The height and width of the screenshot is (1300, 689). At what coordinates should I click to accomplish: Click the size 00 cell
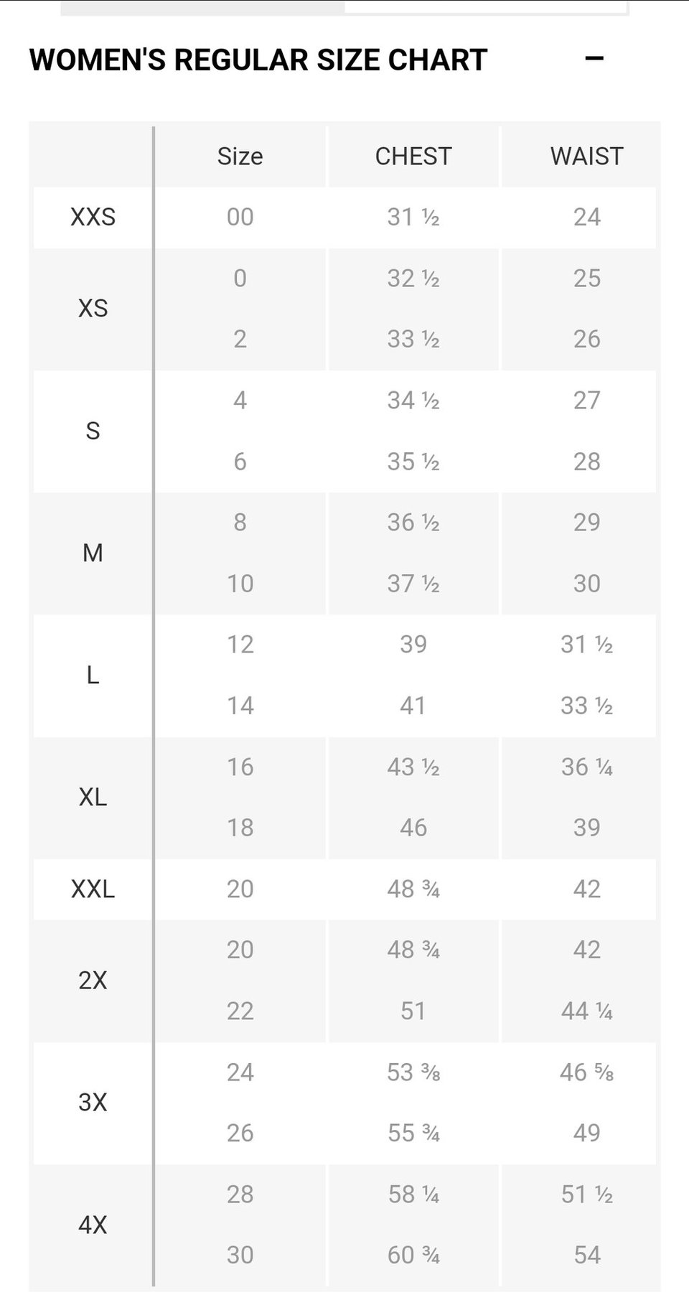coord(240,217)
